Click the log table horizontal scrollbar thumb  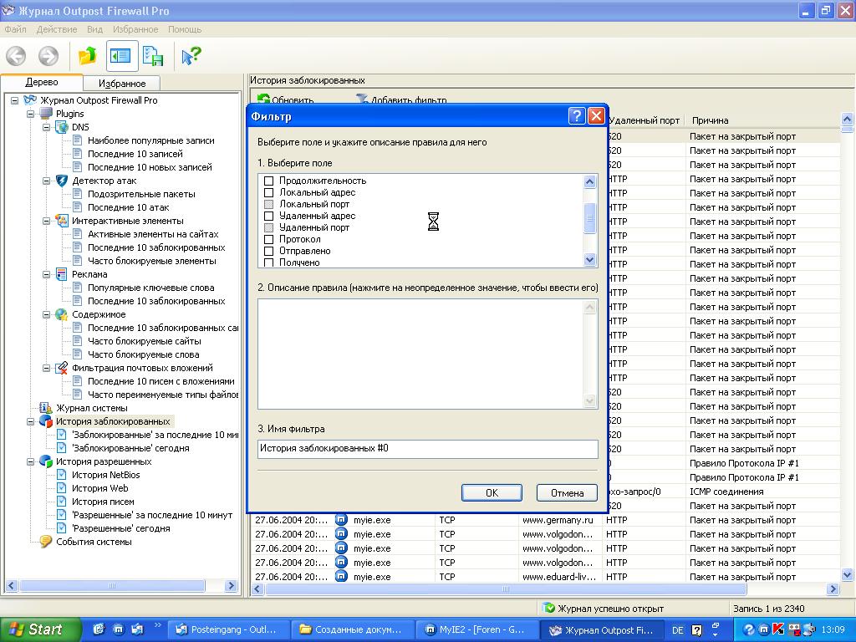click(x=506, y=589)
